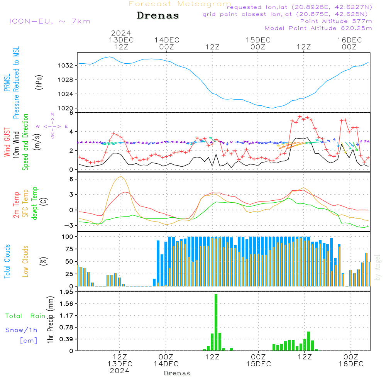The height and width of the screenshot is (386, 386).
Task: Select 'Model Point Altitude 620.25m' text
Action: coord(318,28)
